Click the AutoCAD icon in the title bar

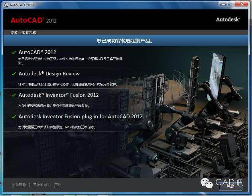click(6, 5)
